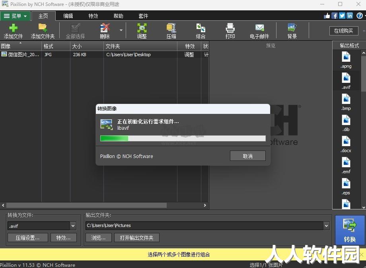
Task: Click the Browse (浏览...) button
Action: [x=98, y=238]
